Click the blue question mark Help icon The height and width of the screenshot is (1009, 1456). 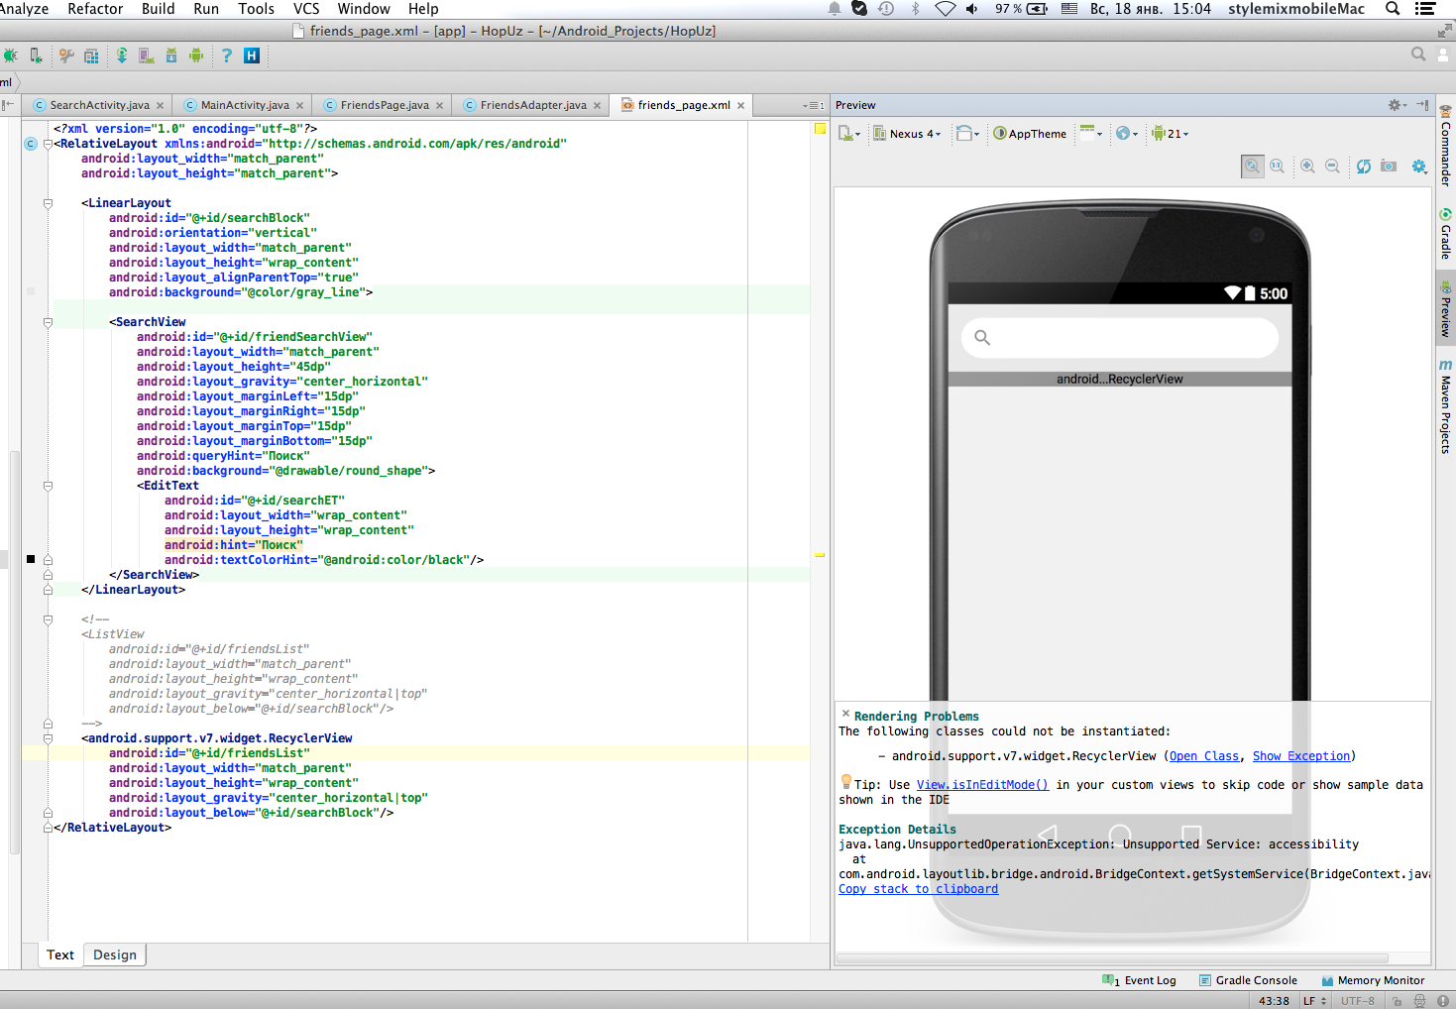[227, 56]
